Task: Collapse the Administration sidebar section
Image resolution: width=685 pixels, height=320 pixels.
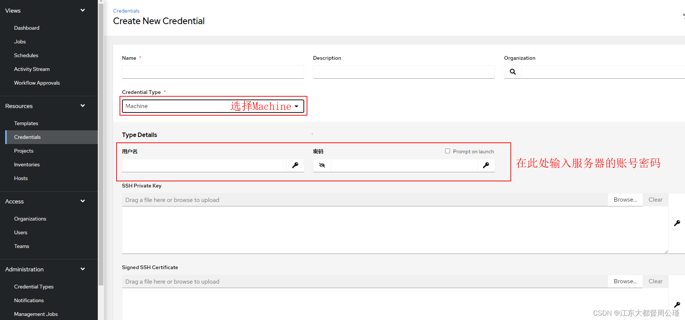Action: pyautogui.click(x=83, y=269)
